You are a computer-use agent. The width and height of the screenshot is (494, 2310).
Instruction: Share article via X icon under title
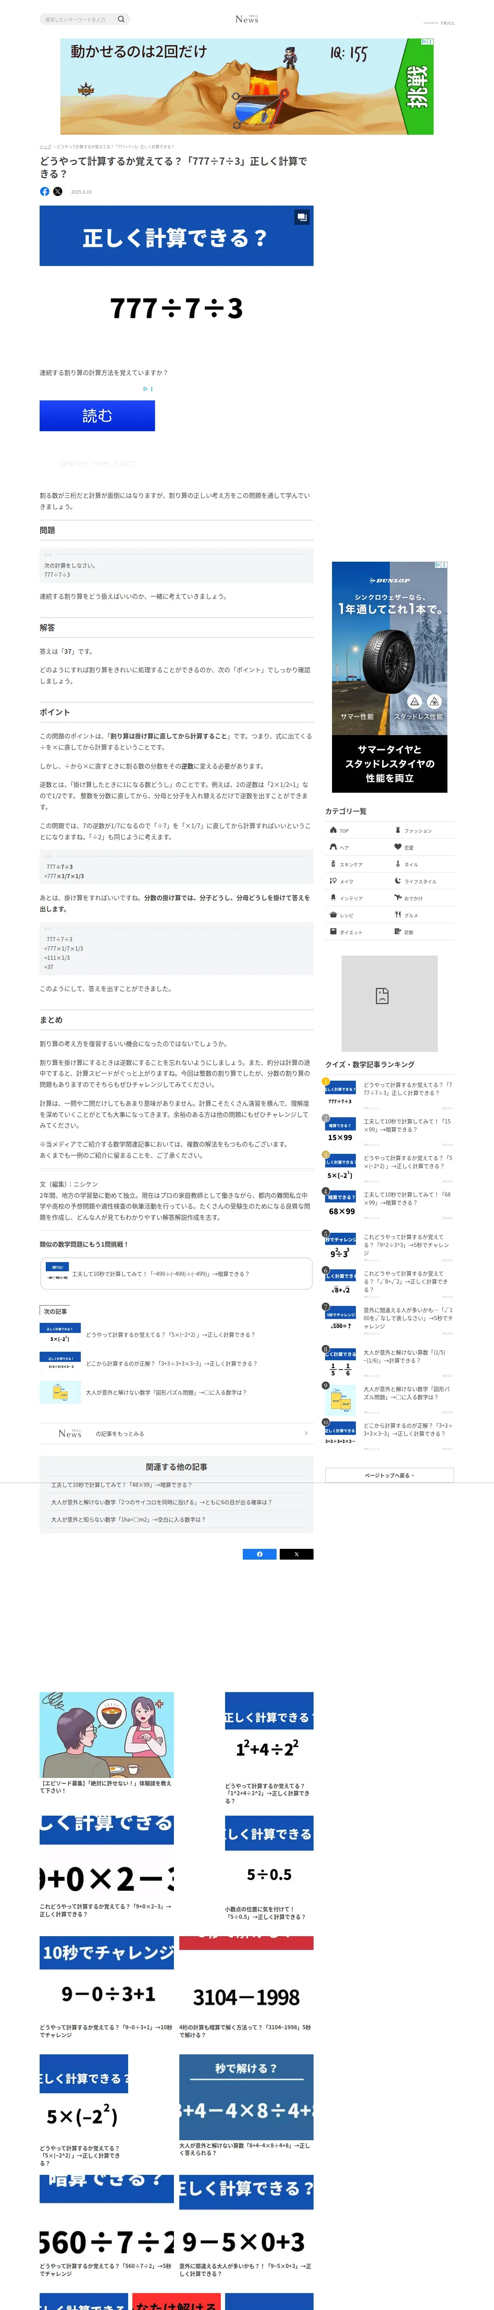coord(57,191)
